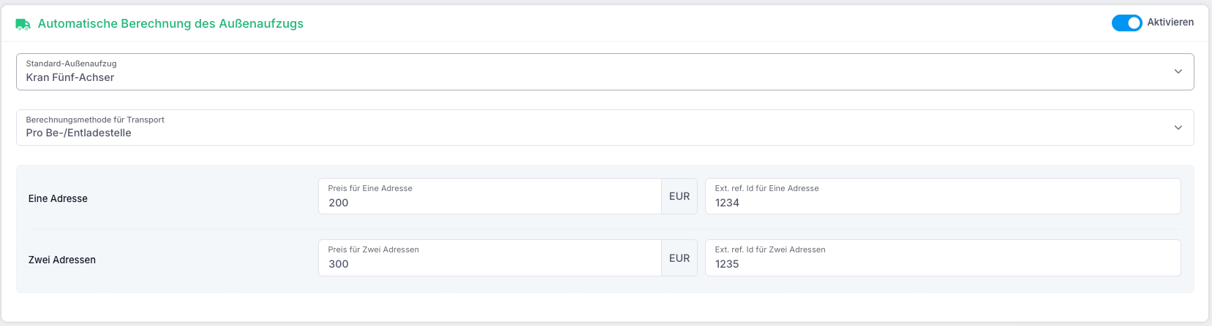Click the Eine Adresse row label

click(58, 198)
